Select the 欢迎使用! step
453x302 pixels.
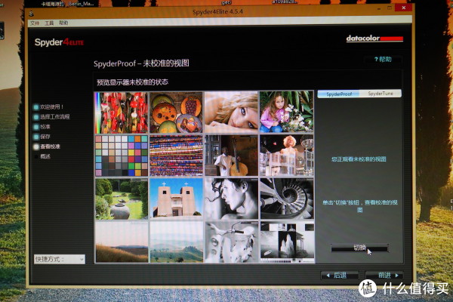pyautogui.click(x=48, y=107)
